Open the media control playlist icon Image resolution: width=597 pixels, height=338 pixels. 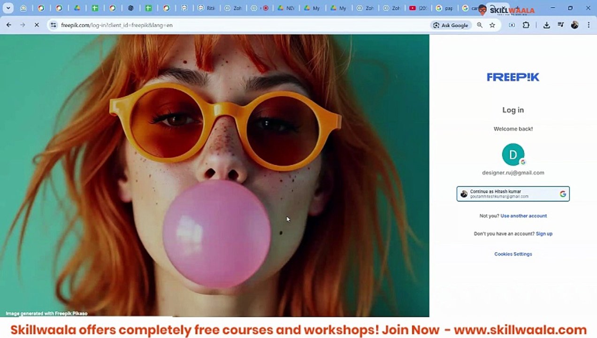tap(560, 25)
